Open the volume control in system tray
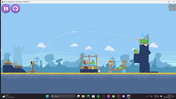Viewport: 176px width, 99px height. tap(158, 96)
